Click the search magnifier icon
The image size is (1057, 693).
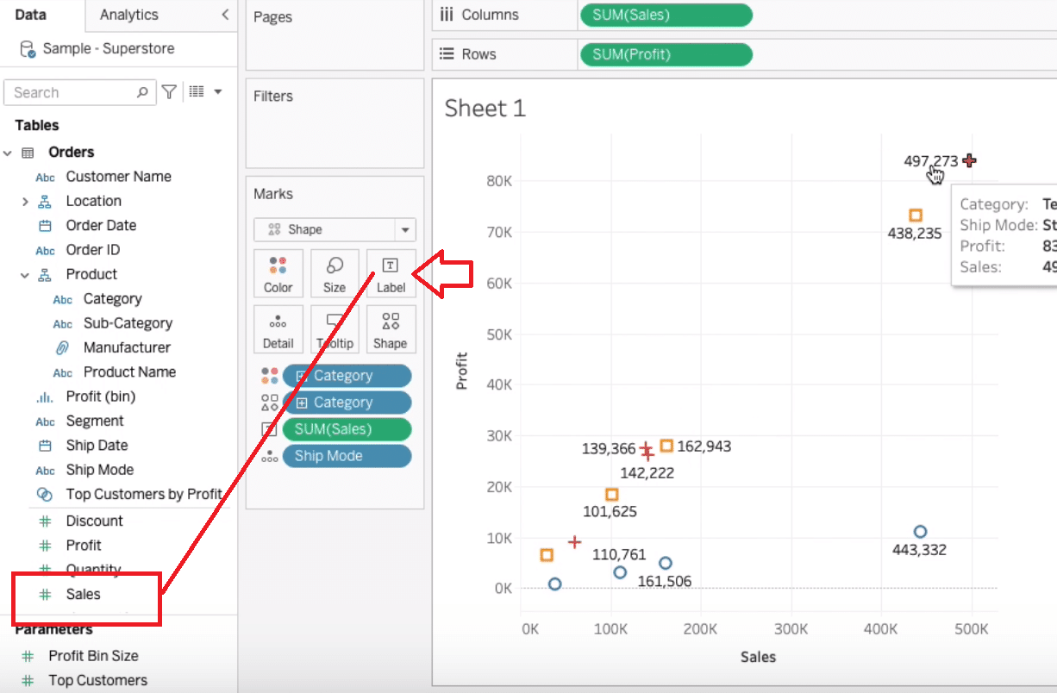pos(142,92)
